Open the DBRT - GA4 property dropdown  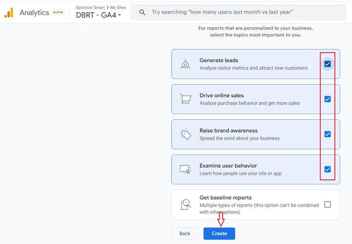coord(98,15)
